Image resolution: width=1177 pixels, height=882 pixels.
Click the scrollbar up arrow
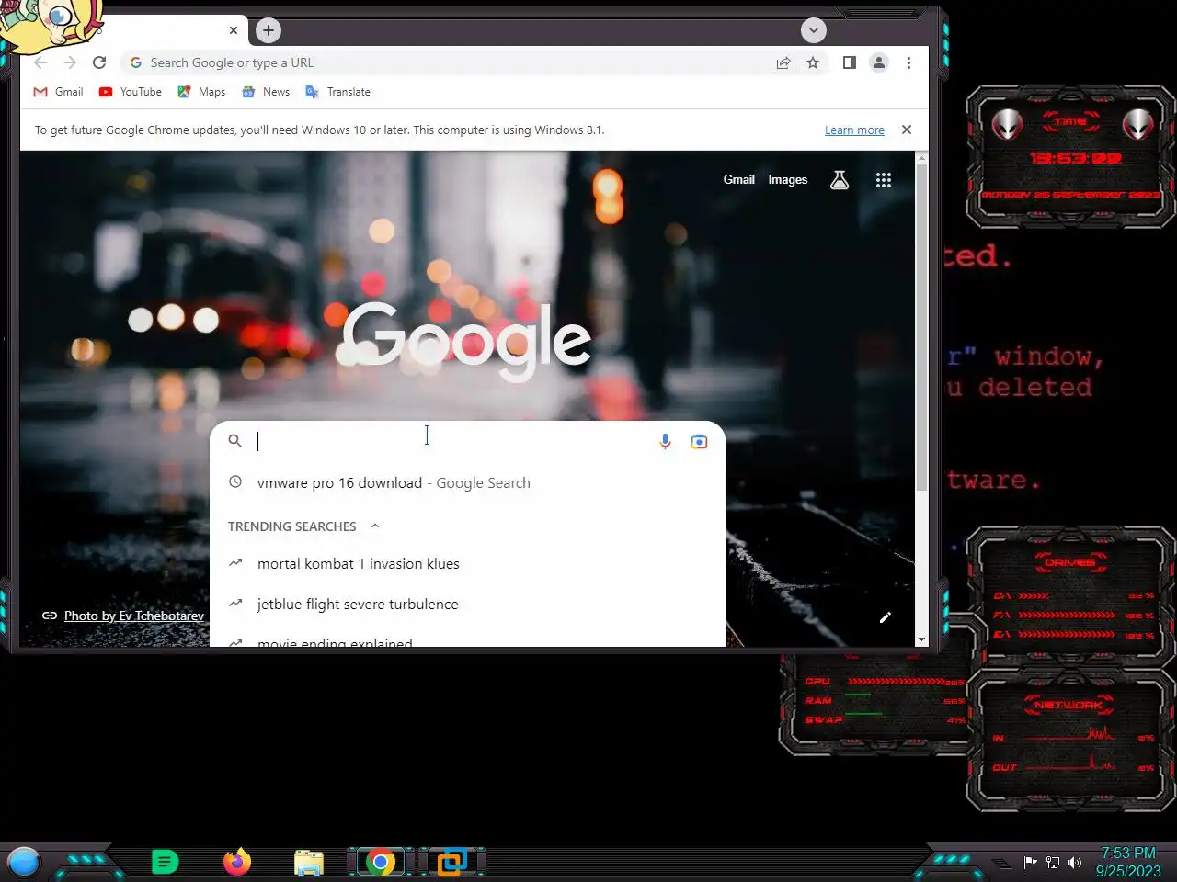point(921,159)
